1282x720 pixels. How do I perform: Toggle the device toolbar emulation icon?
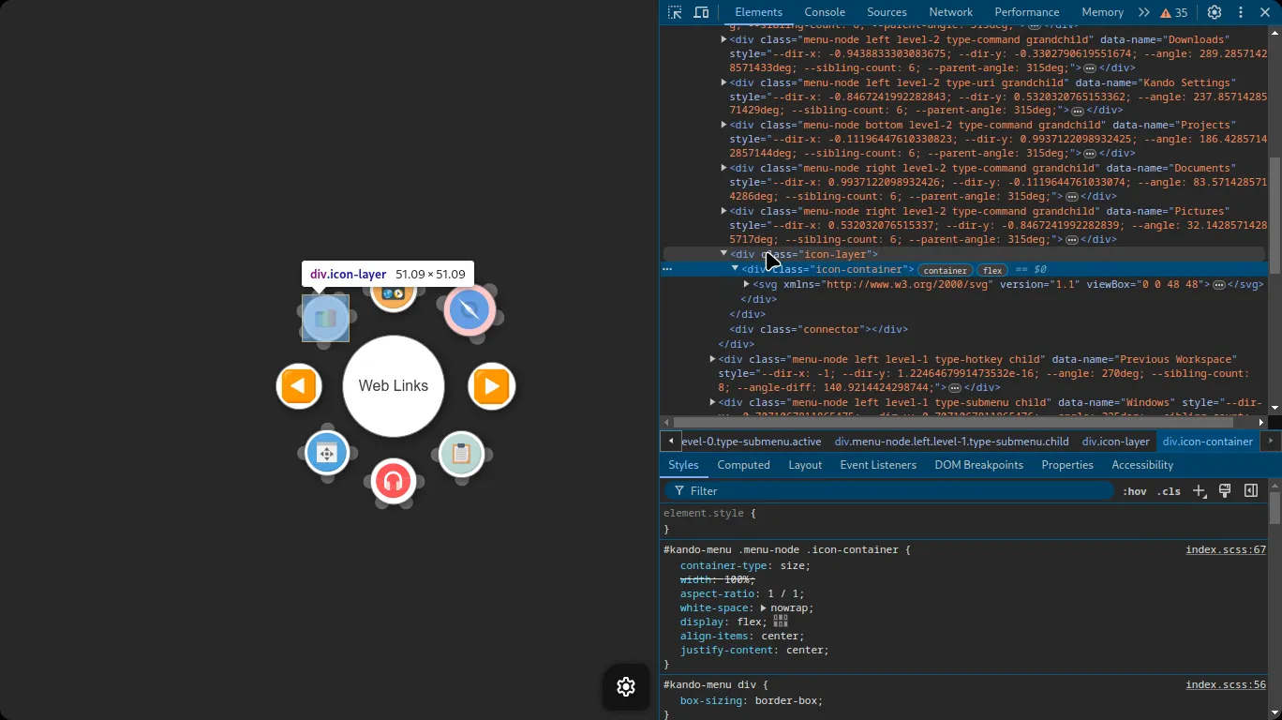coord(701,12)
